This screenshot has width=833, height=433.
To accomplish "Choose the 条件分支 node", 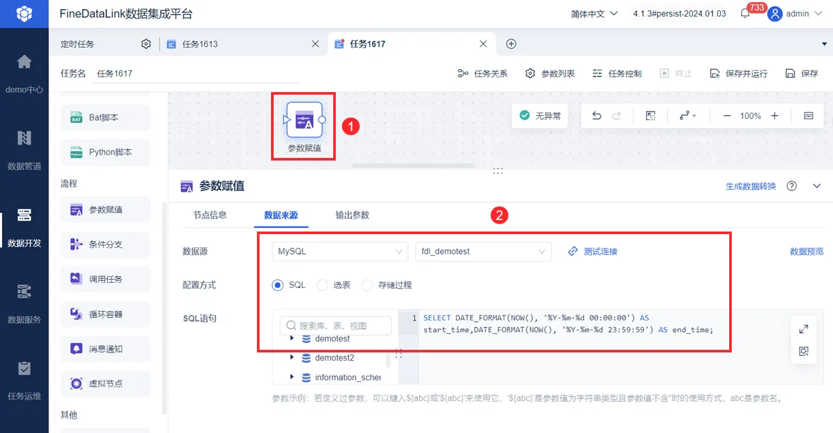I will point(105,244).
